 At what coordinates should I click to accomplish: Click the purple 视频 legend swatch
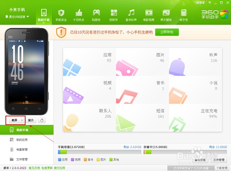(x=73, y=160)
